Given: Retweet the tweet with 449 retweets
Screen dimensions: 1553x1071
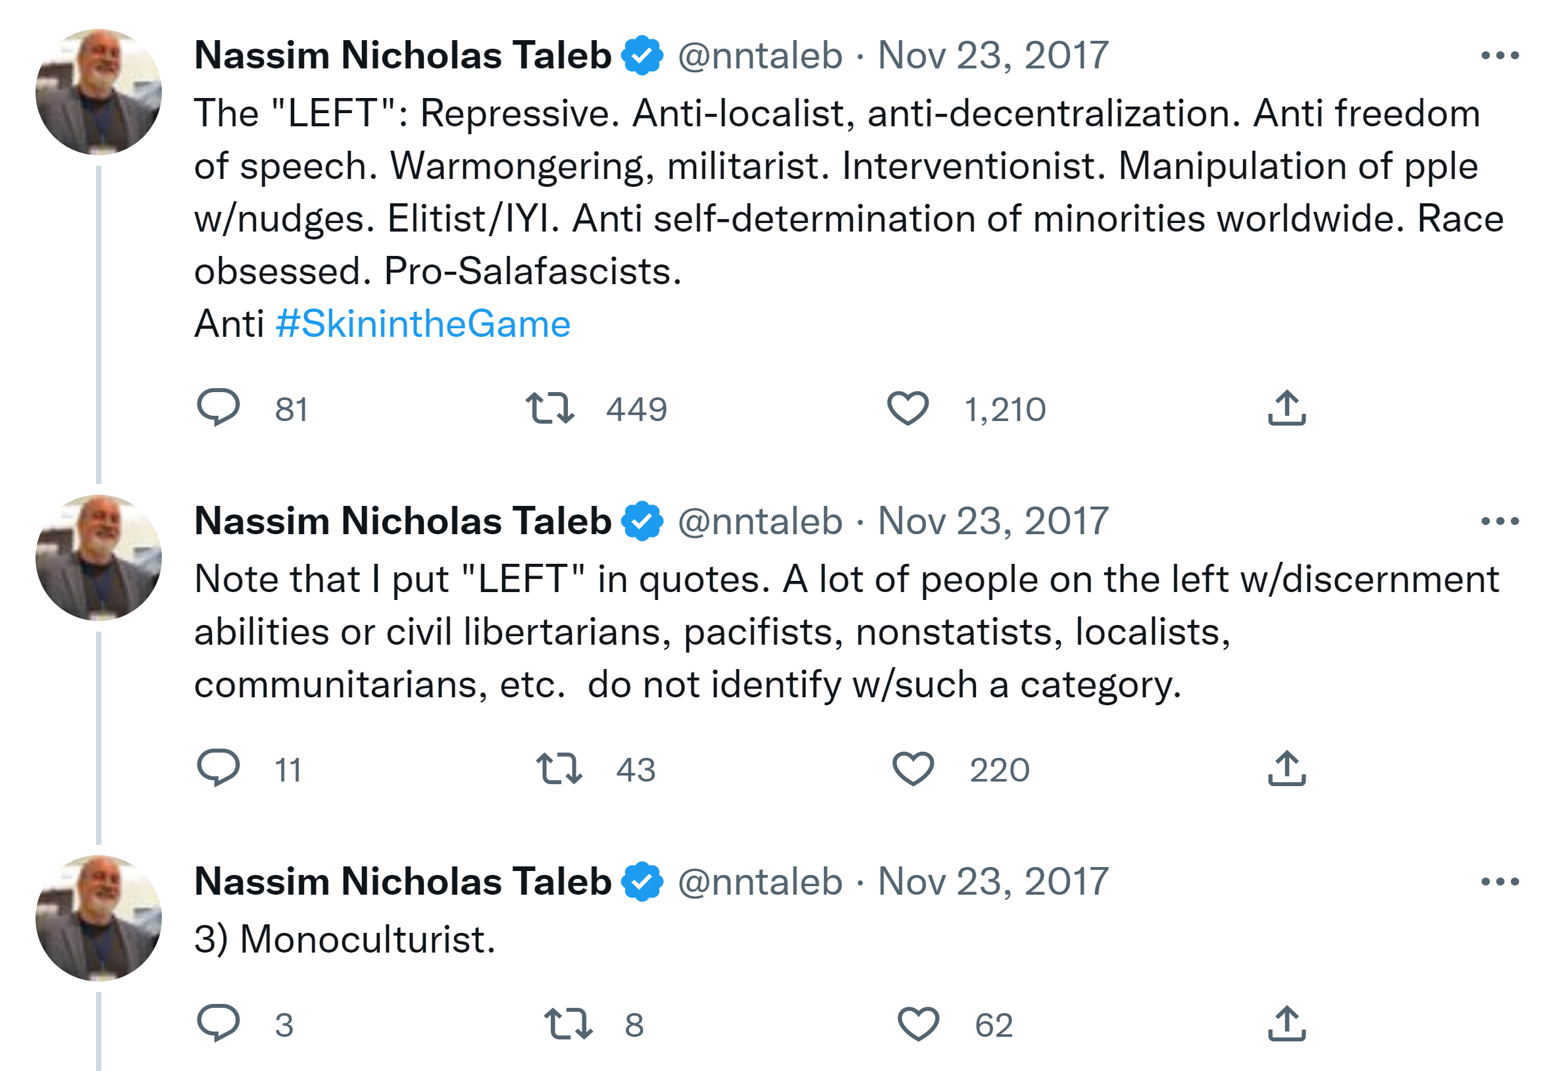Looking at the screenshot, I should coord(549,408).
